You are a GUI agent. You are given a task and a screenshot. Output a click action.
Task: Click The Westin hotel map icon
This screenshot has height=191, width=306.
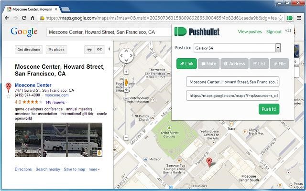point(169,74)
